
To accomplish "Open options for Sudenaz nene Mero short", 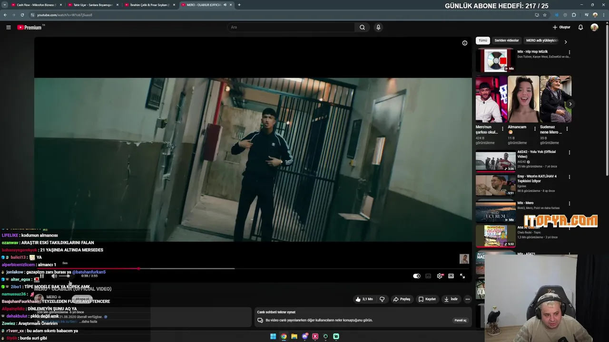I will 567,129.
